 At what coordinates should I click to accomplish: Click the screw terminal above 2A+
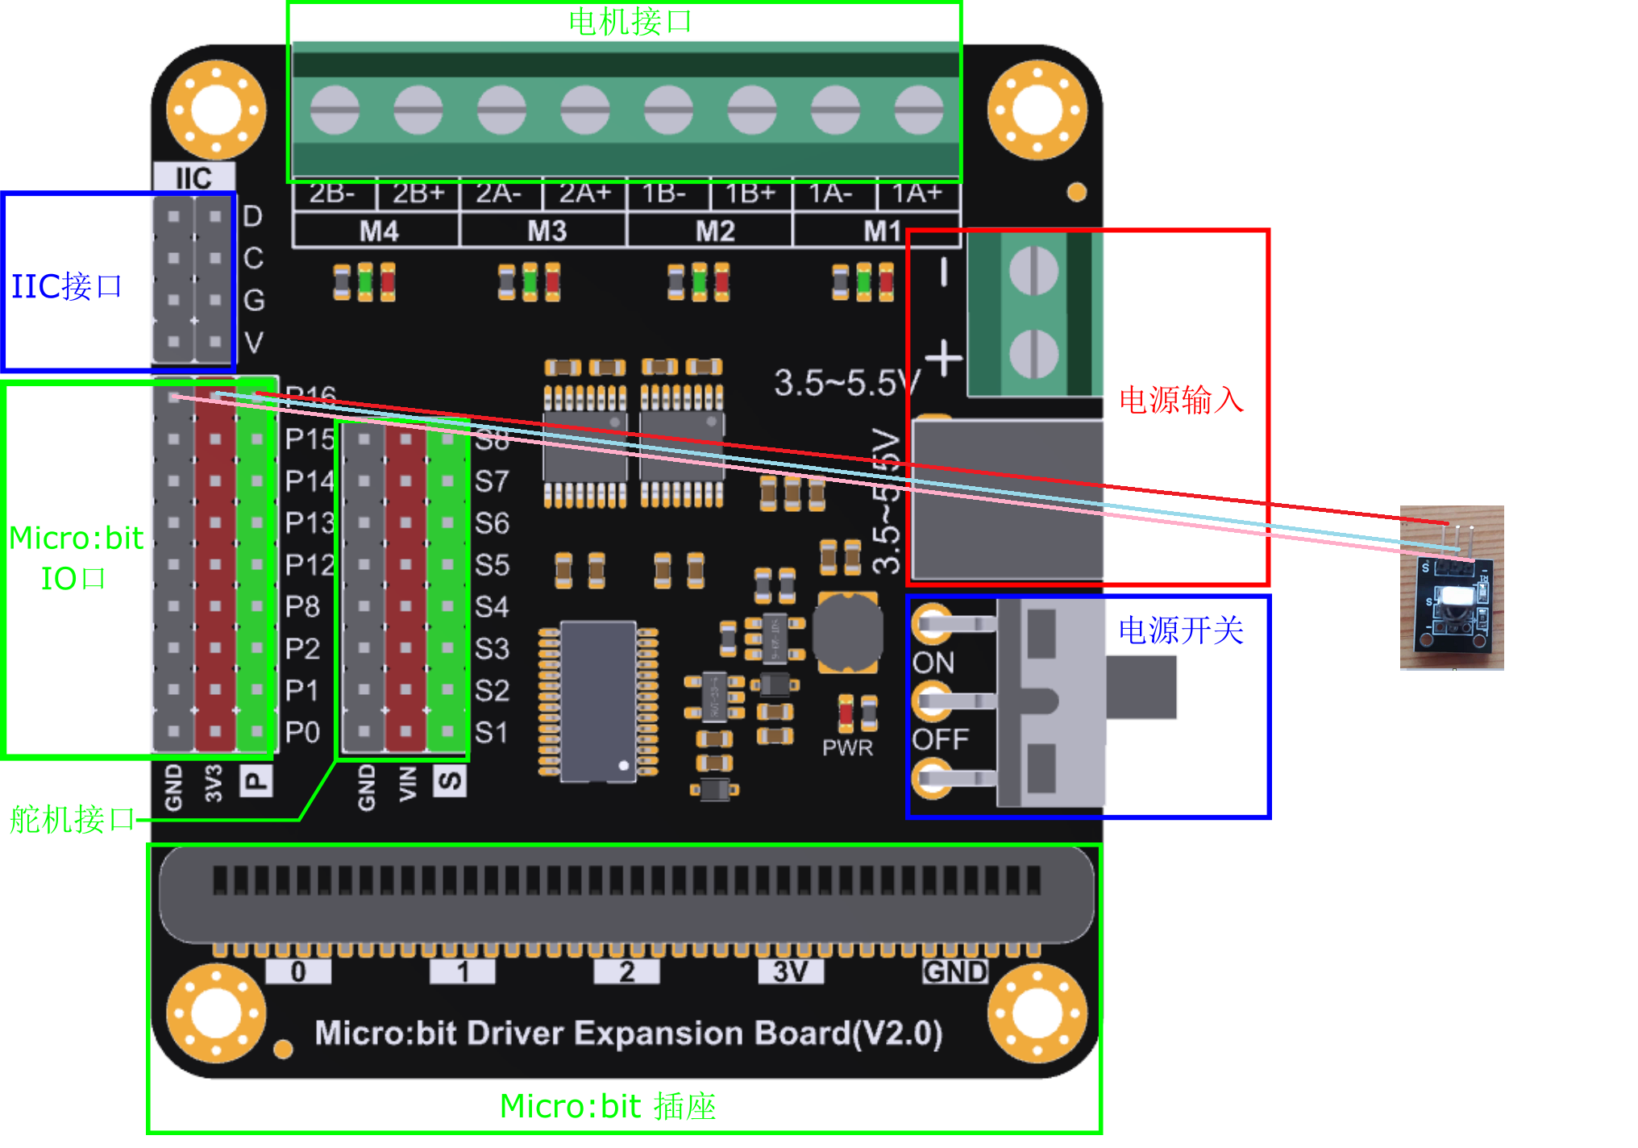coord(585,109)
